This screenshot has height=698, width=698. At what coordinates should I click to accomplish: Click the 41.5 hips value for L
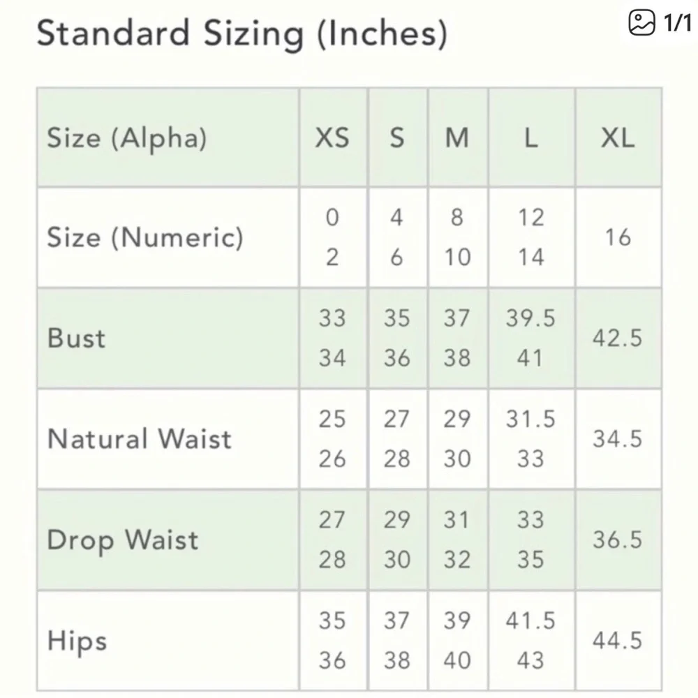[x=530, y=621]
